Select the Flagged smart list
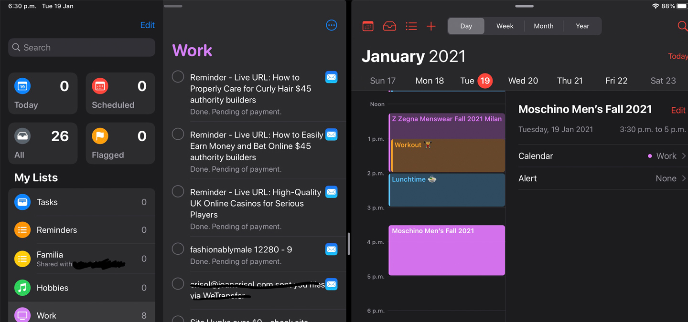The height and width of the screenshot is (322, 688). click(x=120, y=143)
